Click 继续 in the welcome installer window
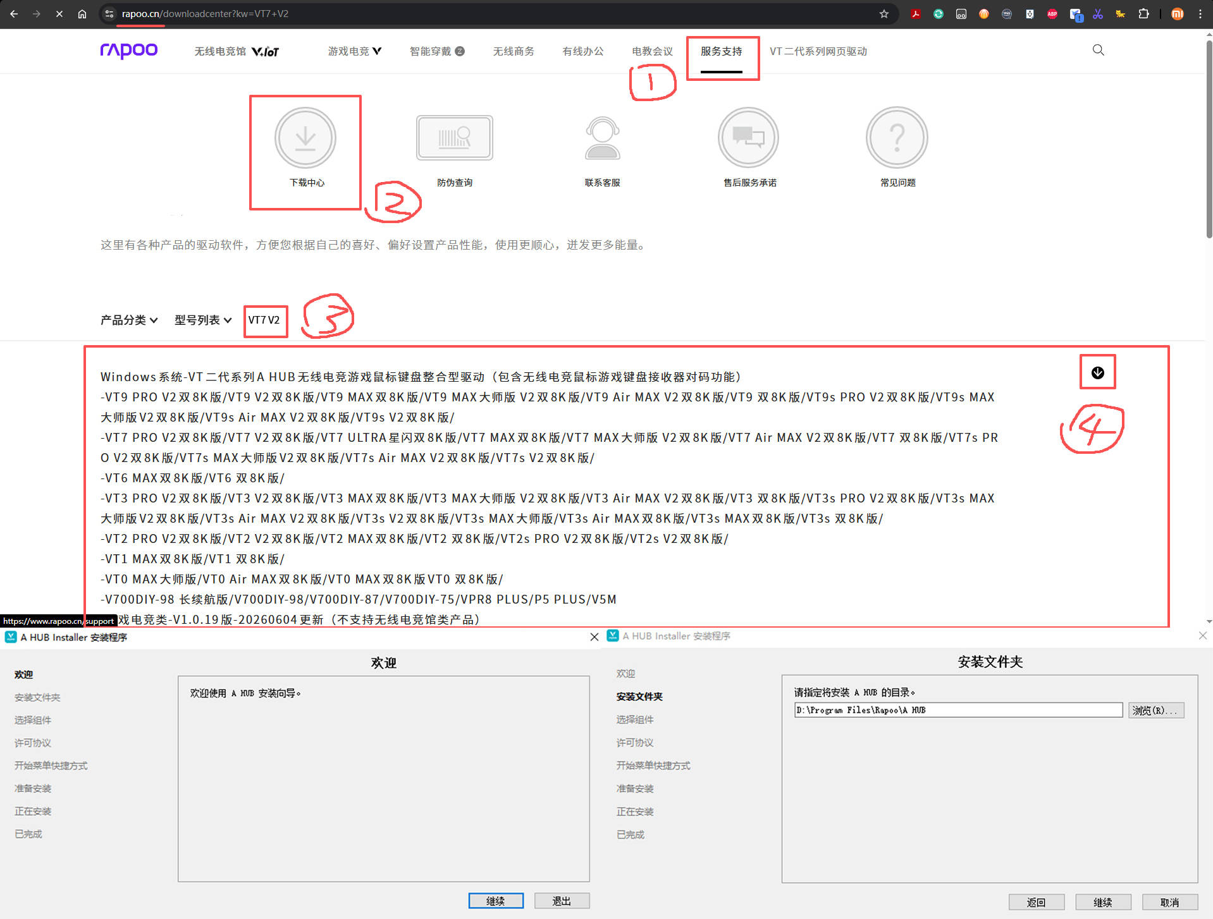Screen dimensions: 1213x919 tap(496, 901)
